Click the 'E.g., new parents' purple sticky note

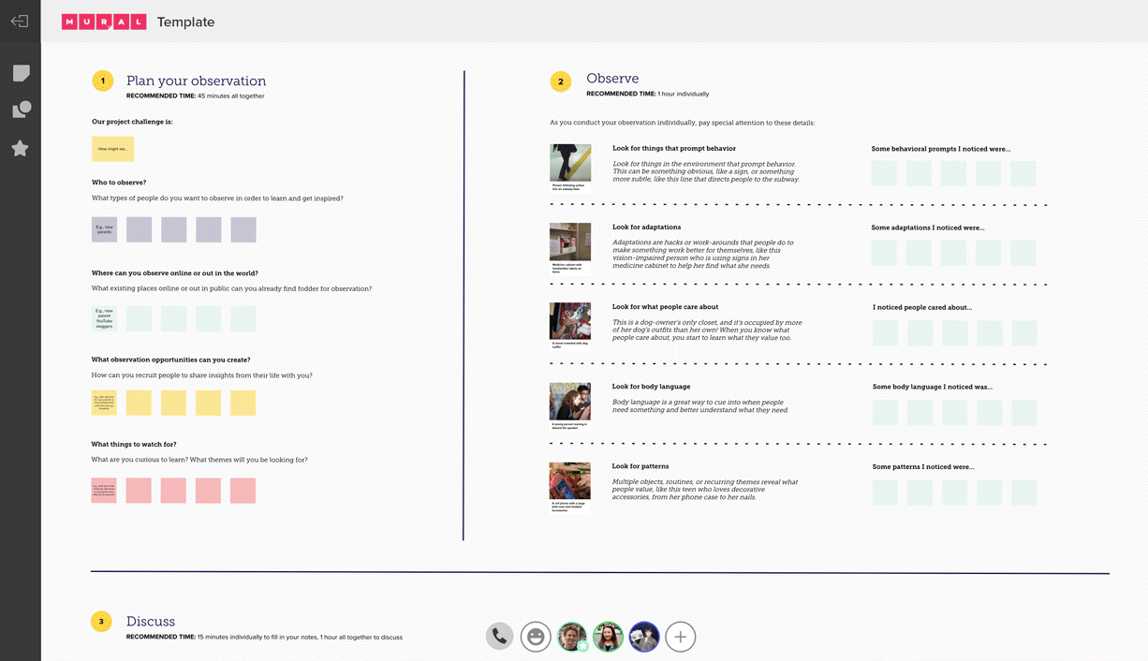(103, 228)
